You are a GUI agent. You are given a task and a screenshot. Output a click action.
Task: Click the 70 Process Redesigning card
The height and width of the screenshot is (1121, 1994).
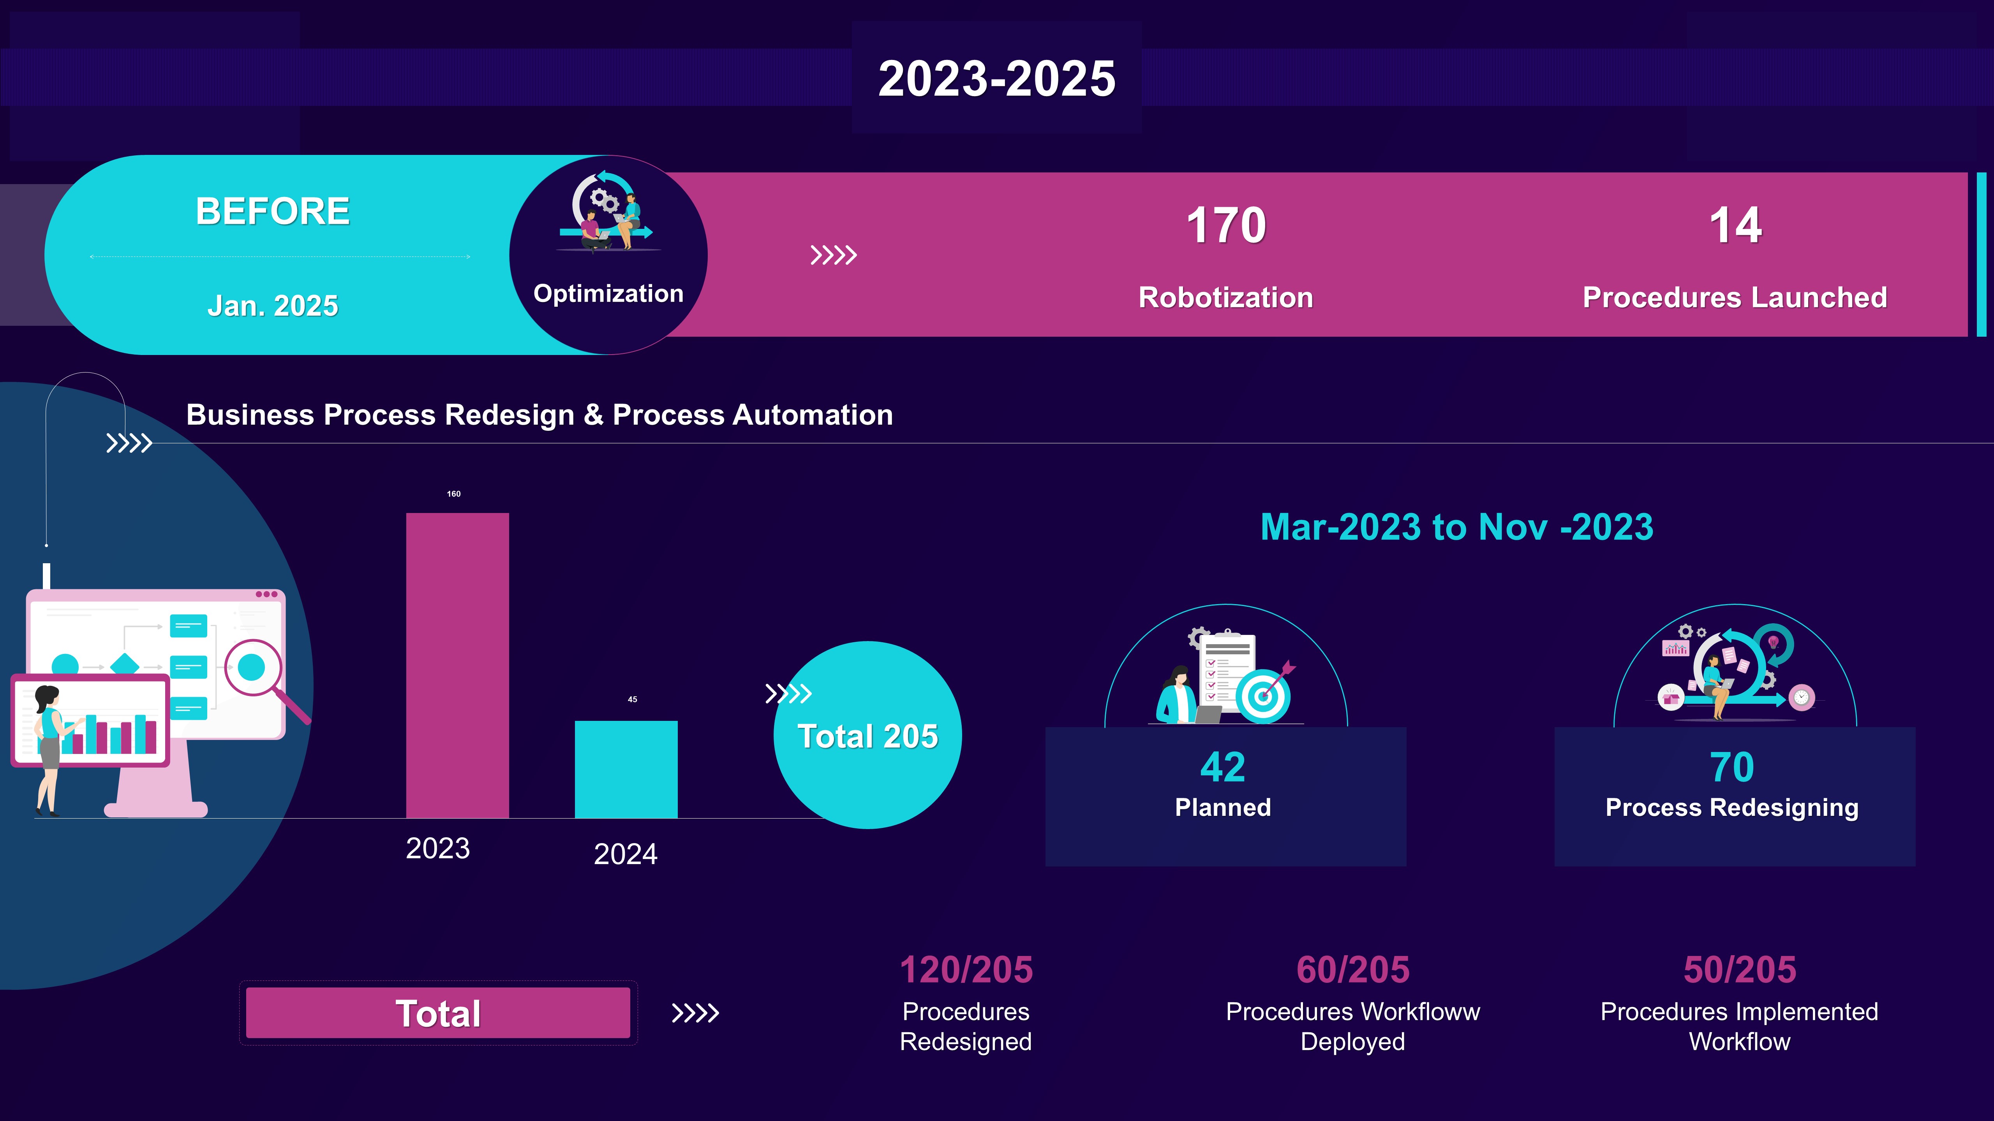point(1734,797)
